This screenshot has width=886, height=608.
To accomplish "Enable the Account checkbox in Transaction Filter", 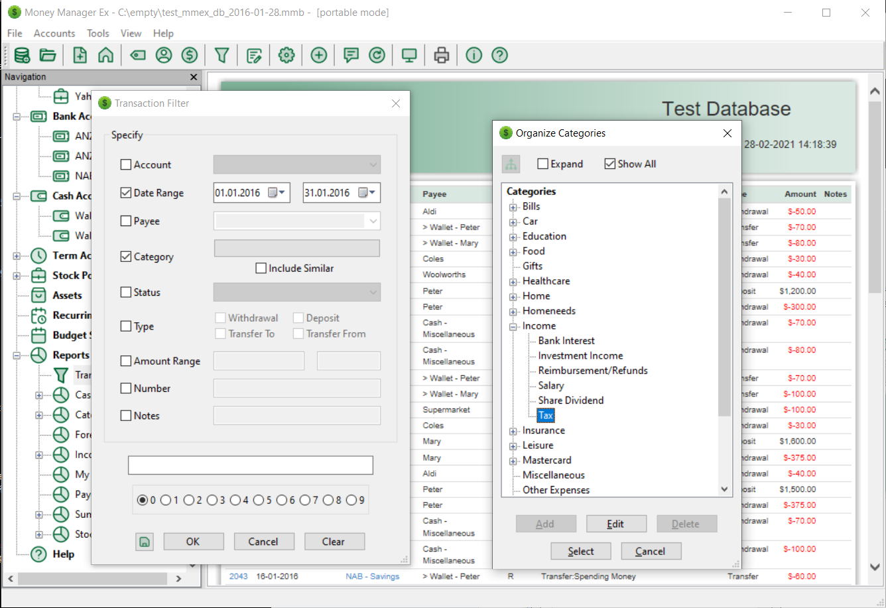I will point(125,164).
